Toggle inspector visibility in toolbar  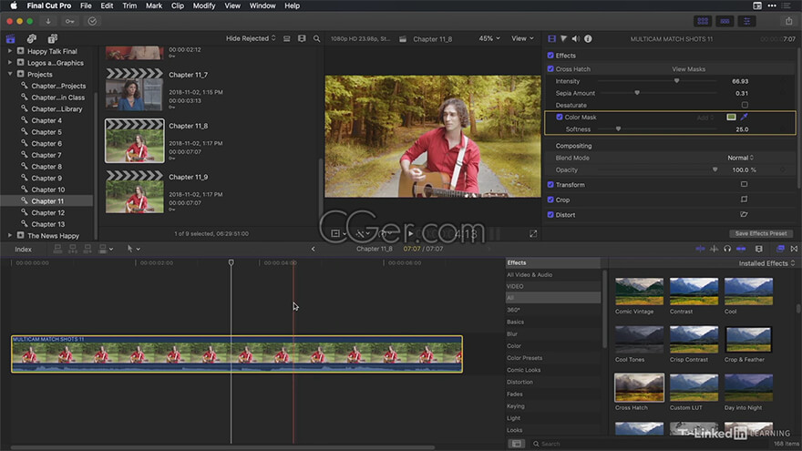[746, 21]
